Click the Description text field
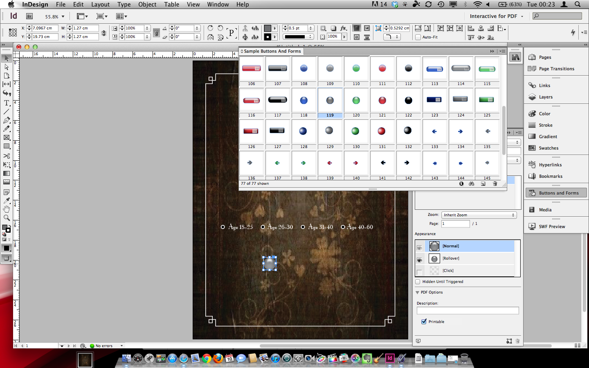 point(468,311)
